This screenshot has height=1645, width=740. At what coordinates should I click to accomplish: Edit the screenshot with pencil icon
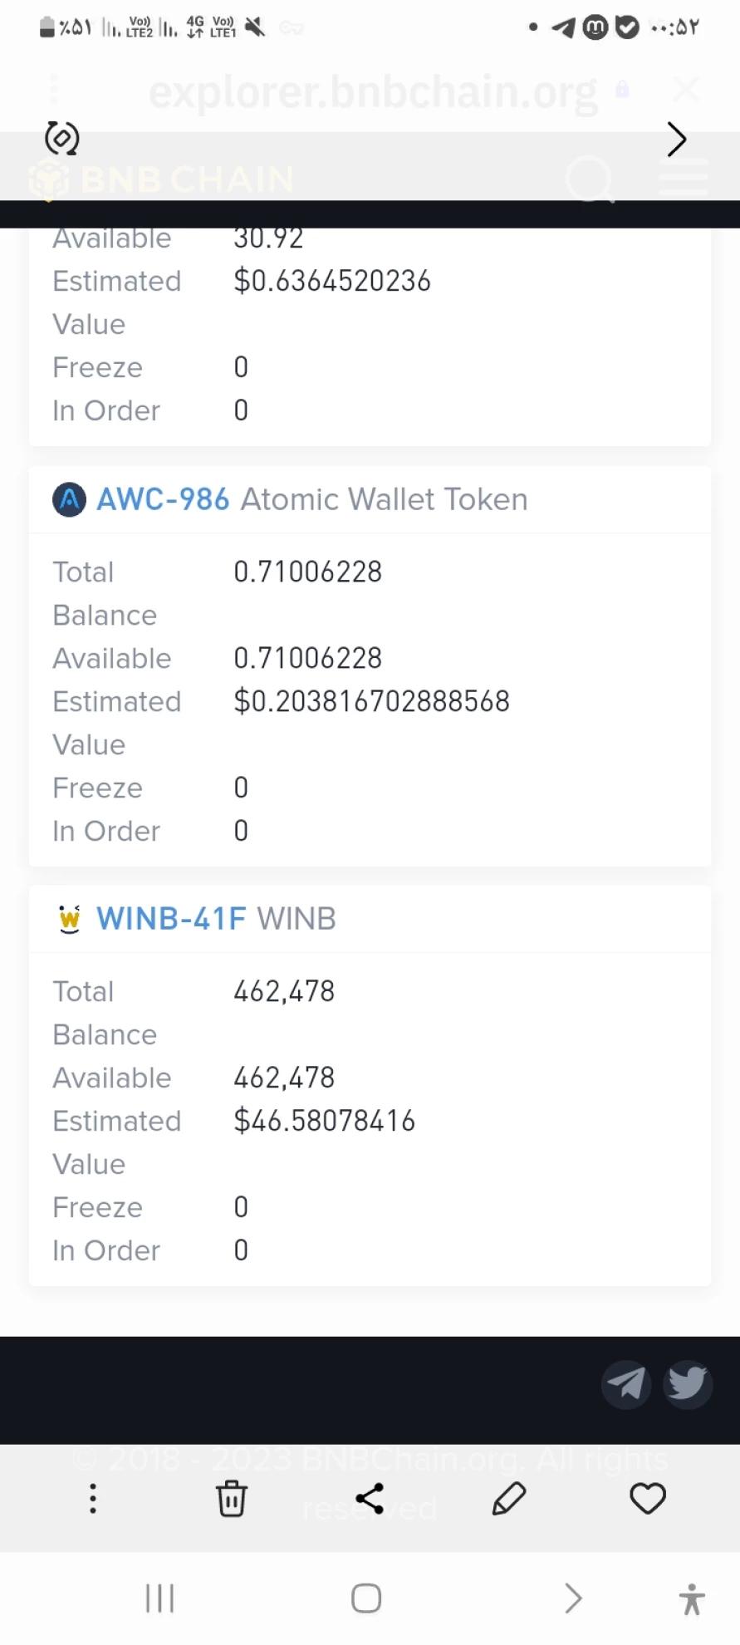pos(509,1499)
